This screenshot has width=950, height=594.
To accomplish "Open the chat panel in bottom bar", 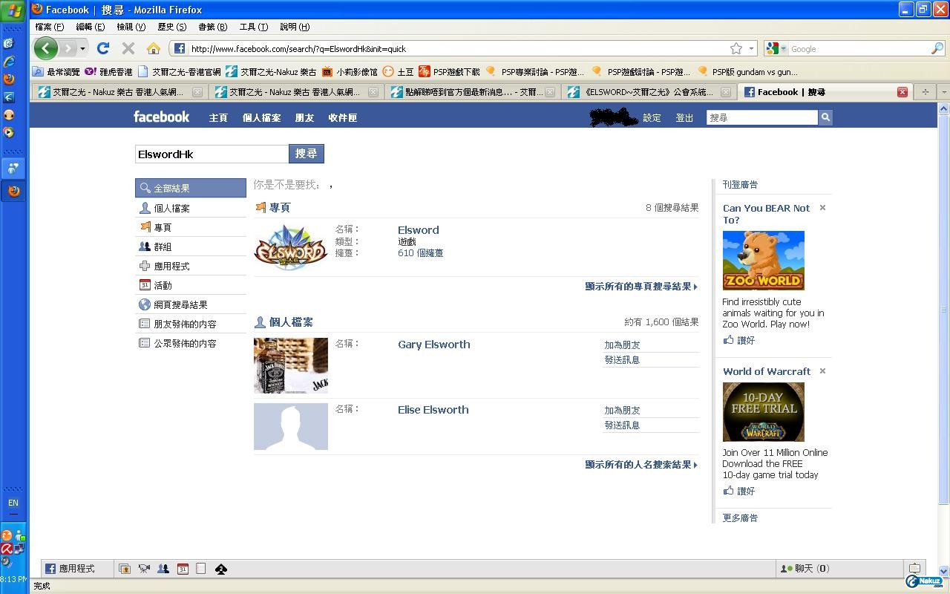I will tap(805, 569).
